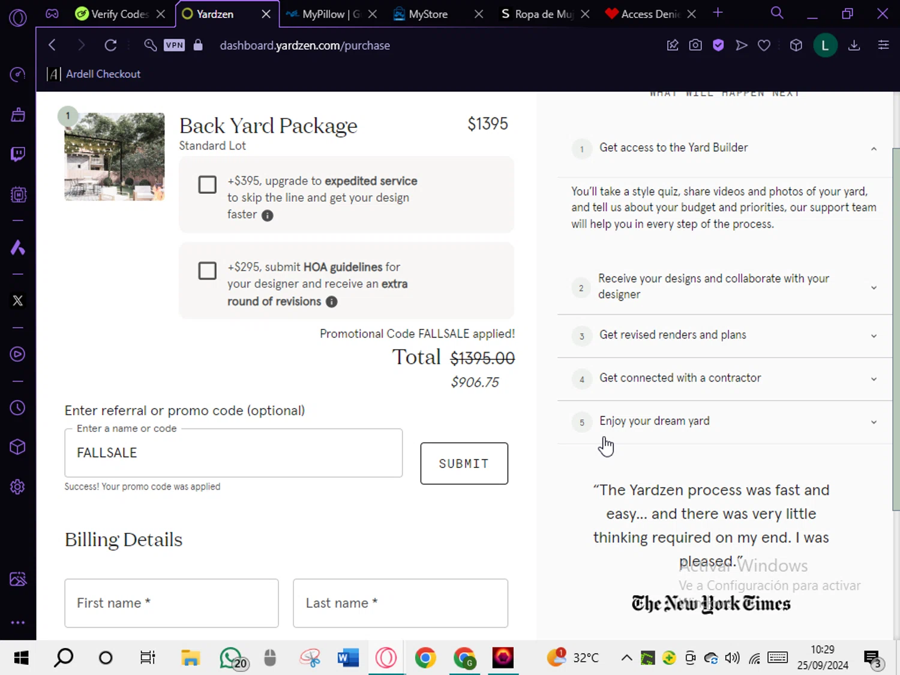Open the volume speaker tray icon

(x=732, y=658)
